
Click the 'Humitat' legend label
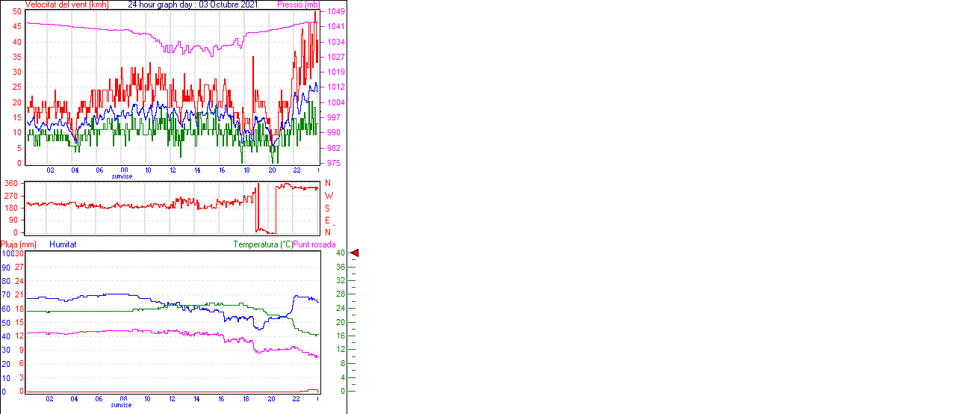click(x=63, y=244)
